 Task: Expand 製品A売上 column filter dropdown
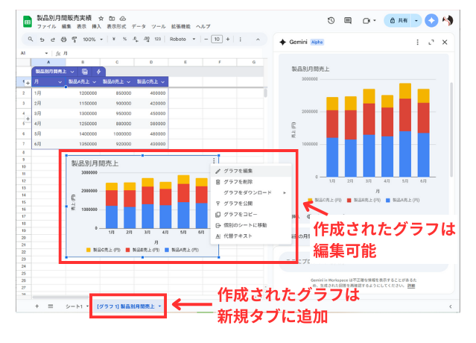click(94, 81)
